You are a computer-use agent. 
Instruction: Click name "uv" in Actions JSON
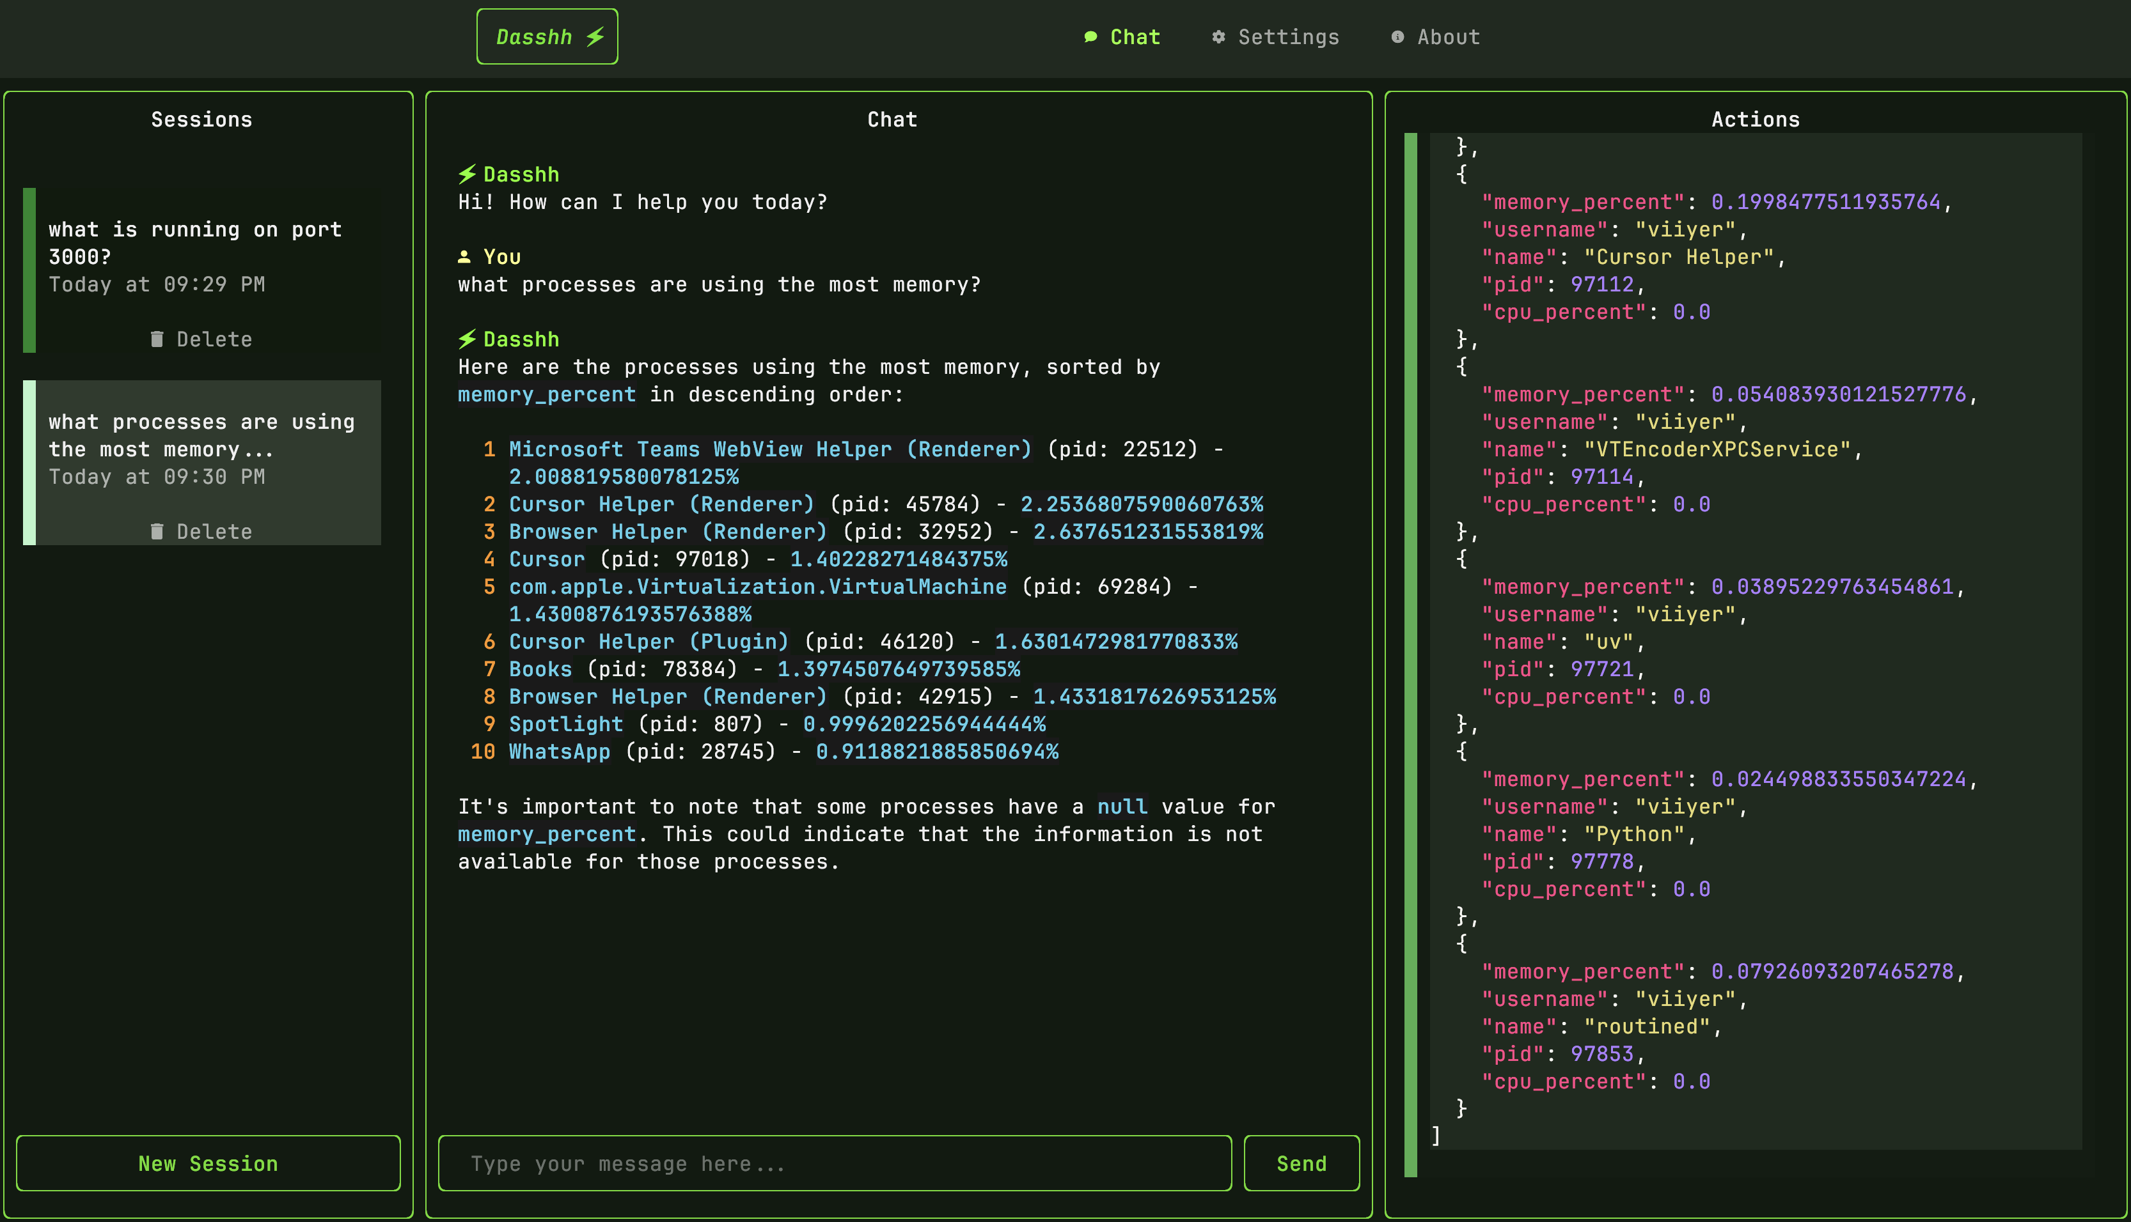pos(1608,642)
